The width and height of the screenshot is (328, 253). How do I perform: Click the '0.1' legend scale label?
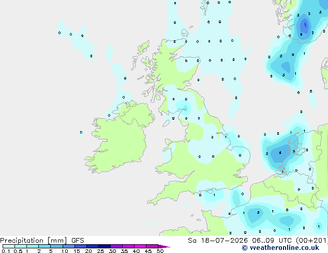(x=6, y=251)
